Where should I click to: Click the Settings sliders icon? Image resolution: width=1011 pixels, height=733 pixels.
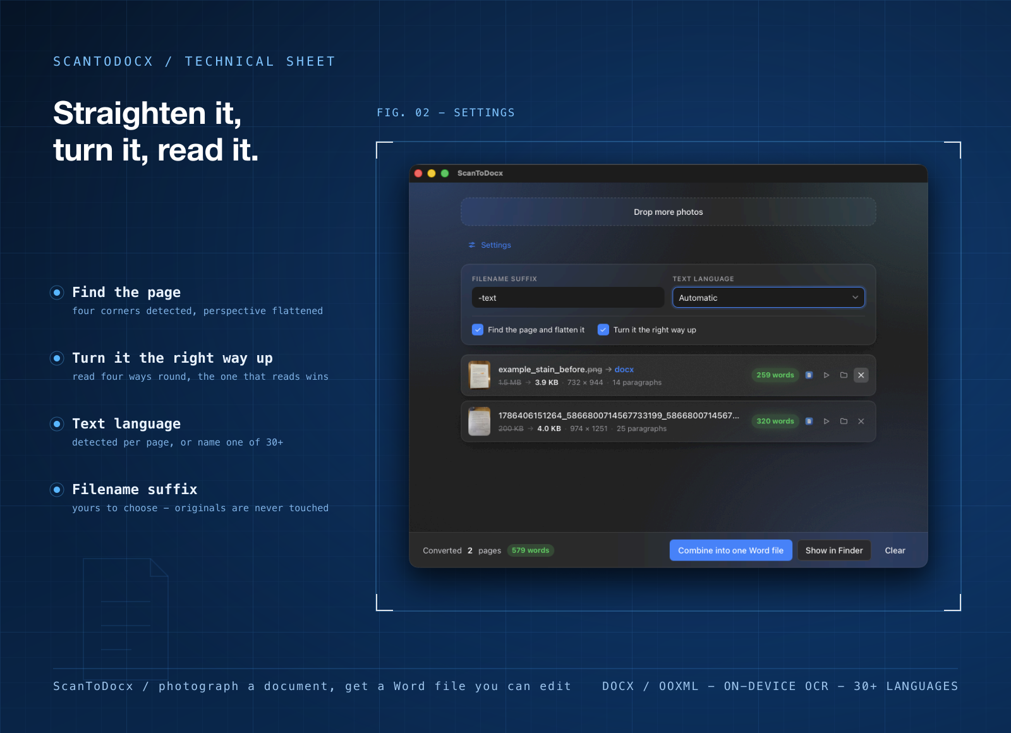pyautogui.click(x=472, y=245)
